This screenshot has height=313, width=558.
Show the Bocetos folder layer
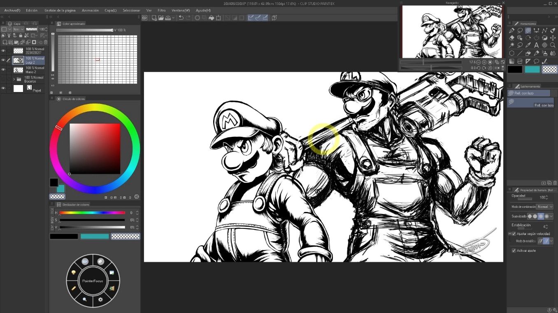pyautogui.click(x=3, y=79)
